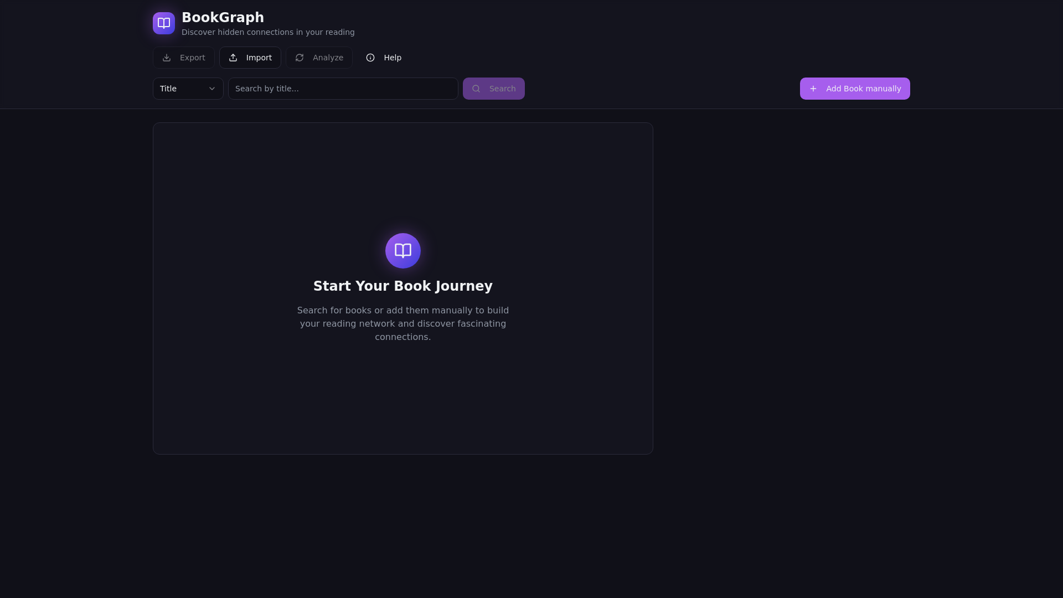Click the large purple book circle icon

tap(403, 251)
